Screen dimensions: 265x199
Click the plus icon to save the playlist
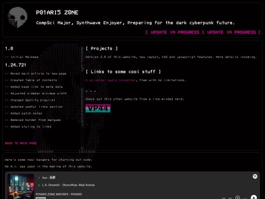(238, 198)
